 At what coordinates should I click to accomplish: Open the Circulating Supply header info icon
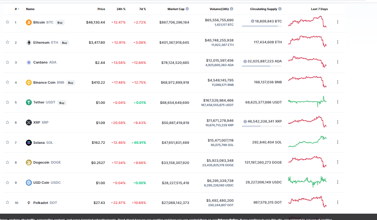click(280, 9)
